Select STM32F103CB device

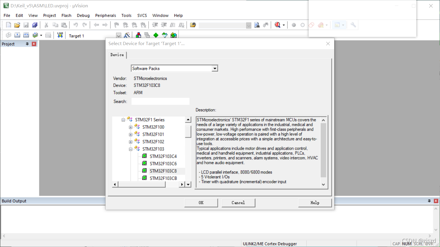163,178
